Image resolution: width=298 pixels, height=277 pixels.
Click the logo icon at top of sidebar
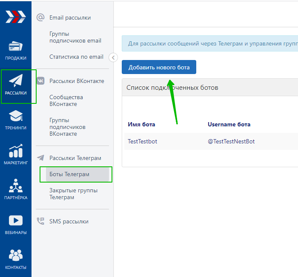[x=16, y=17]
